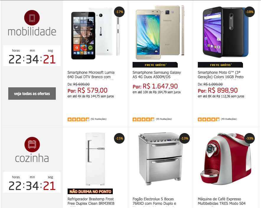
Task: Click the 'veja todas as ofertas' button
Action: [32, 94]
